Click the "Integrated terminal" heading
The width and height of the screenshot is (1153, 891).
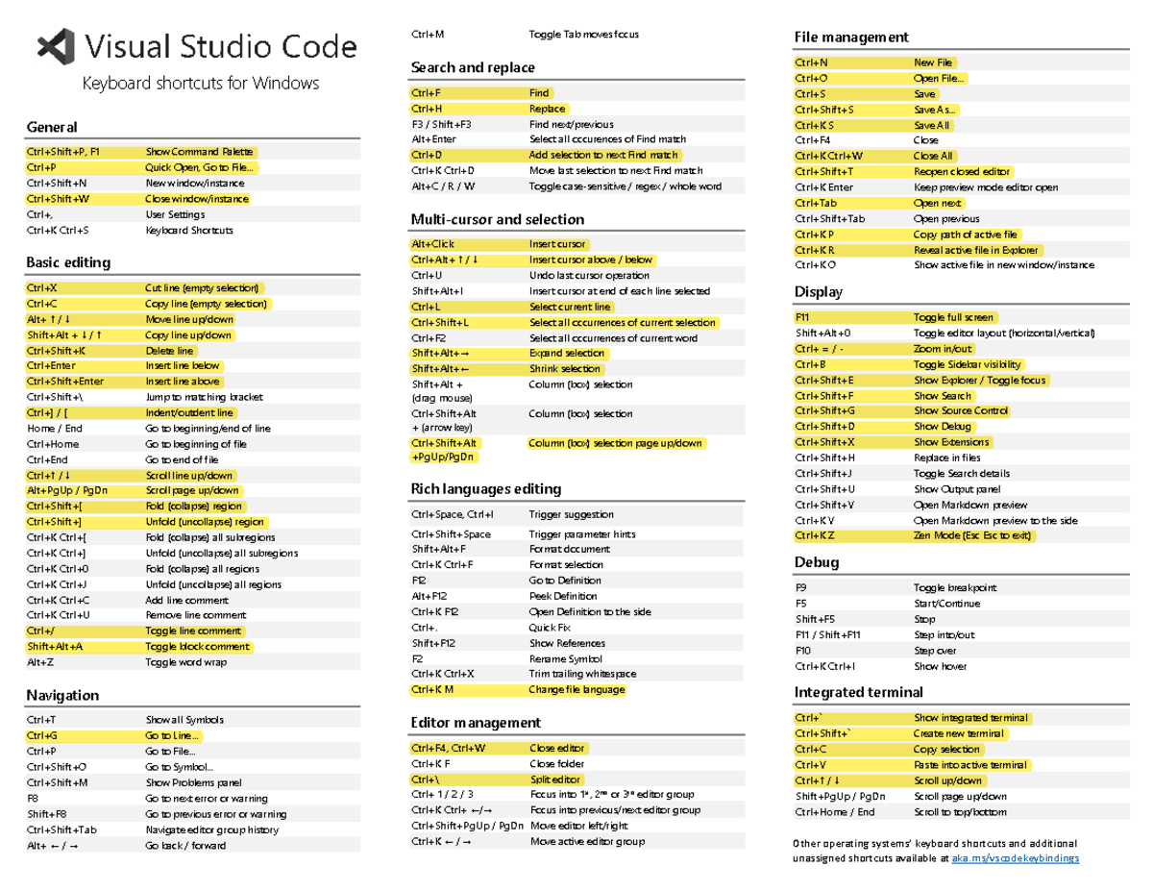coord(858,692)
